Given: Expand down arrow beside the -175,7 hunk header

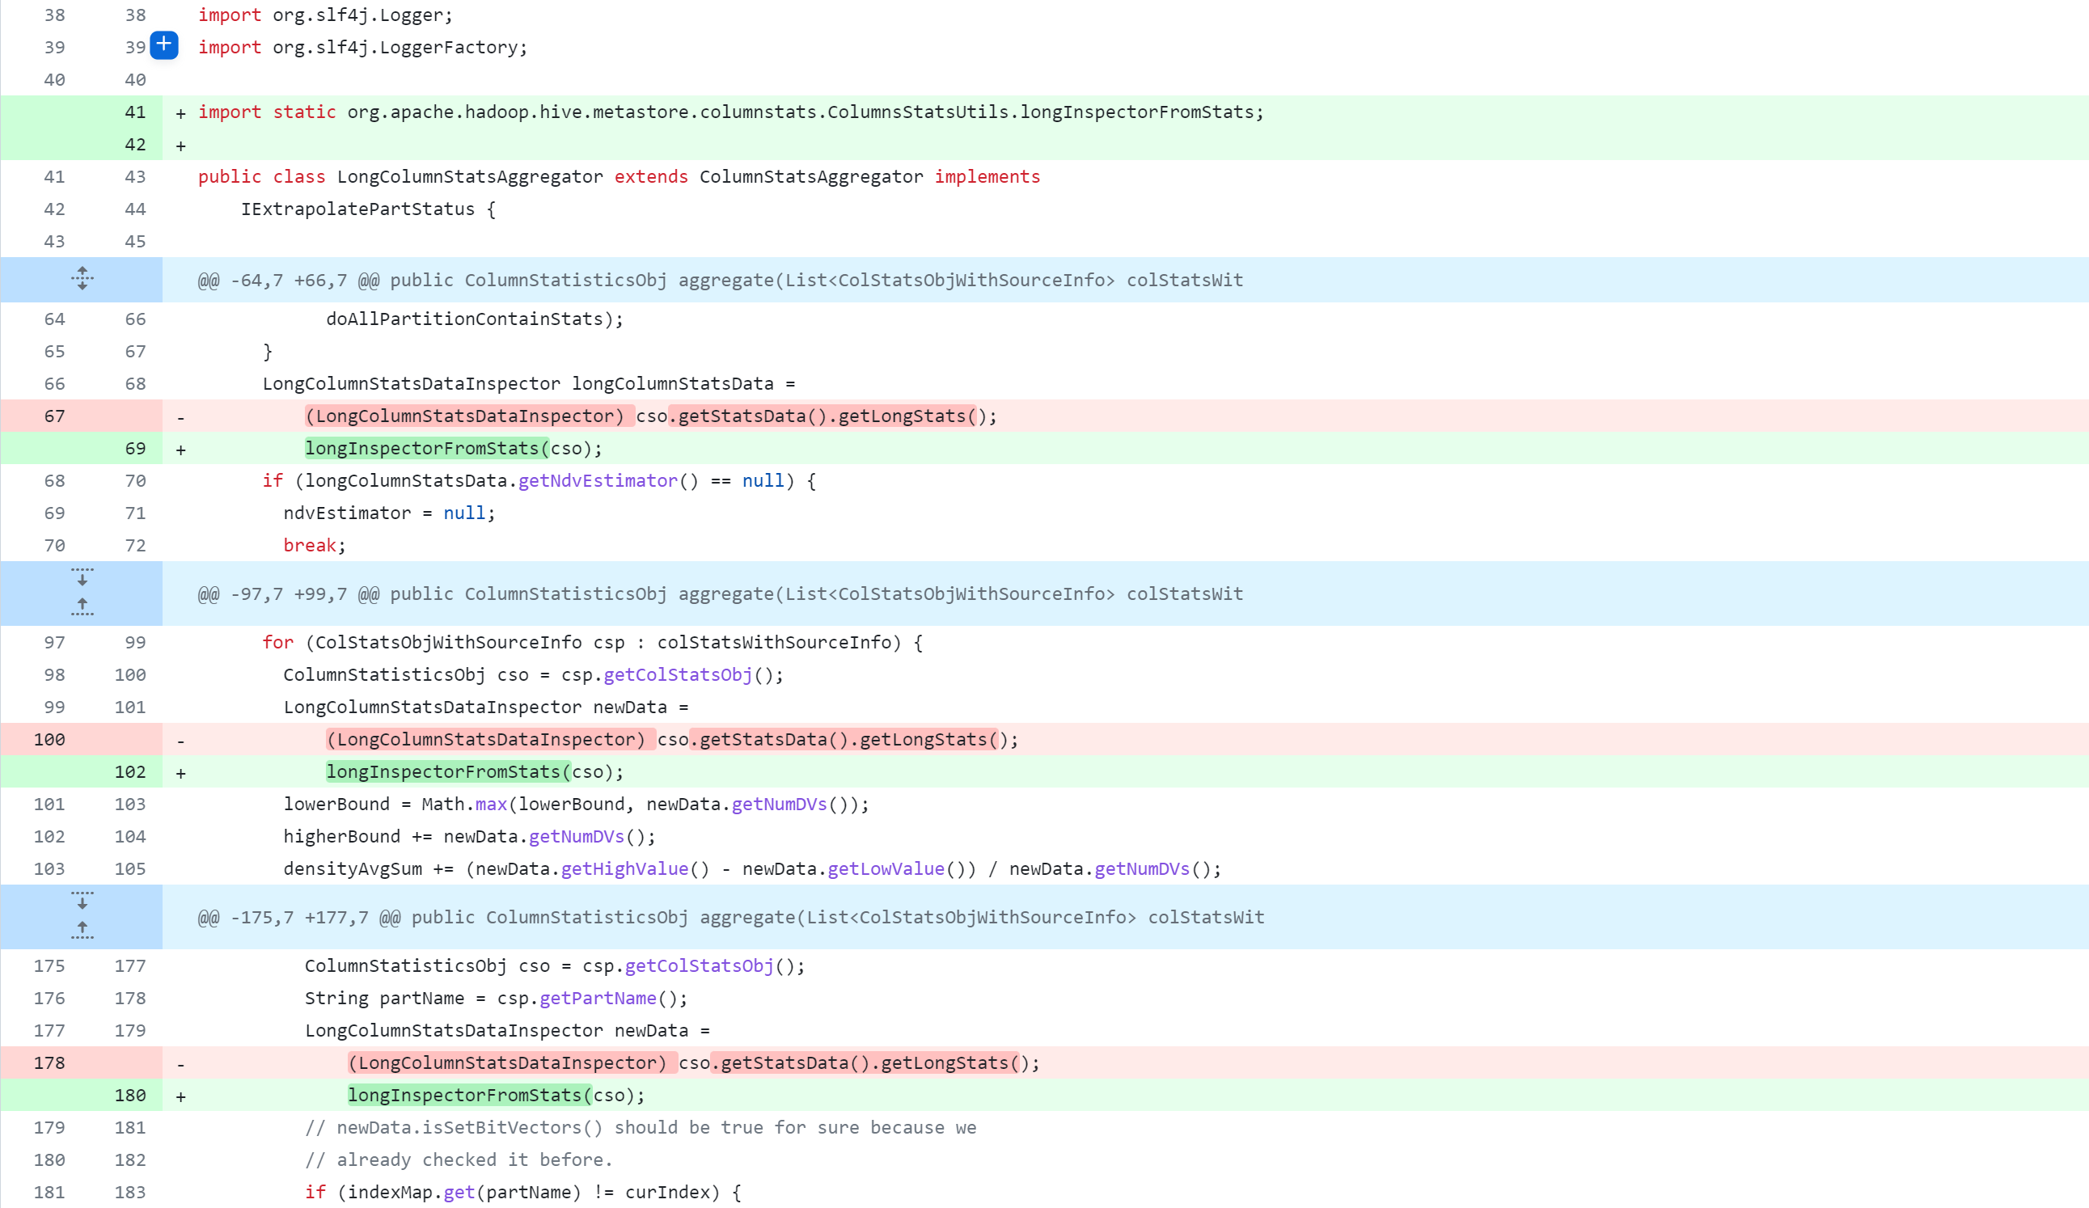Looking at the screenshot, I should [x=82, y=901].
